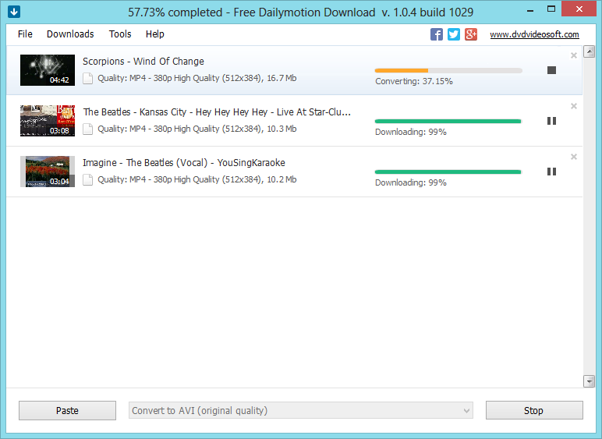Open the File menu
The width and height of the screenshot is (602, 439).
point(25,34)
